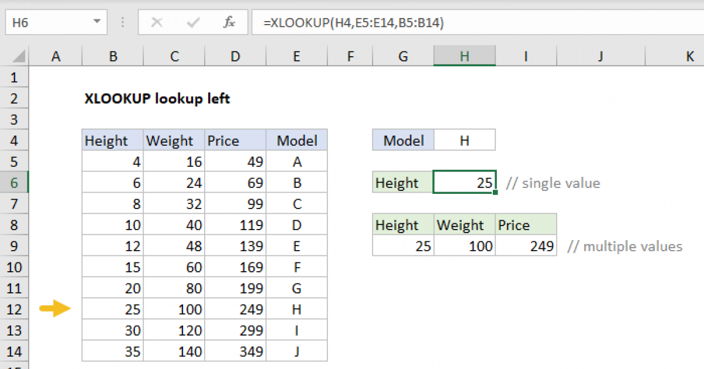Select the cell showing Model value H

(x=464, y=140)
